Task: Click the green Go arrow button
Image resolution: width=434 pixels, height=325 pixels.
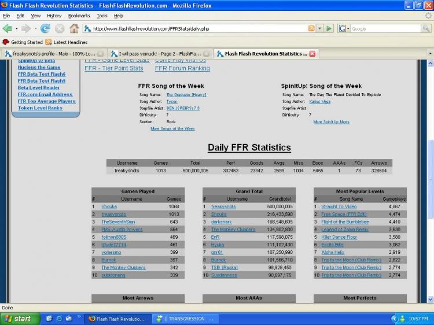Action: click(329, 28)
